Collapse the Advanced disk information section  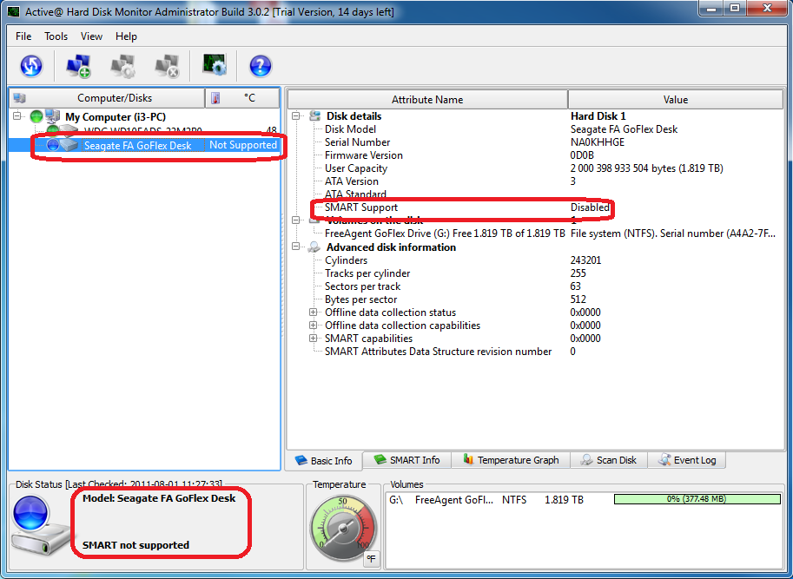pyautogui.click(x=296, y=247)
